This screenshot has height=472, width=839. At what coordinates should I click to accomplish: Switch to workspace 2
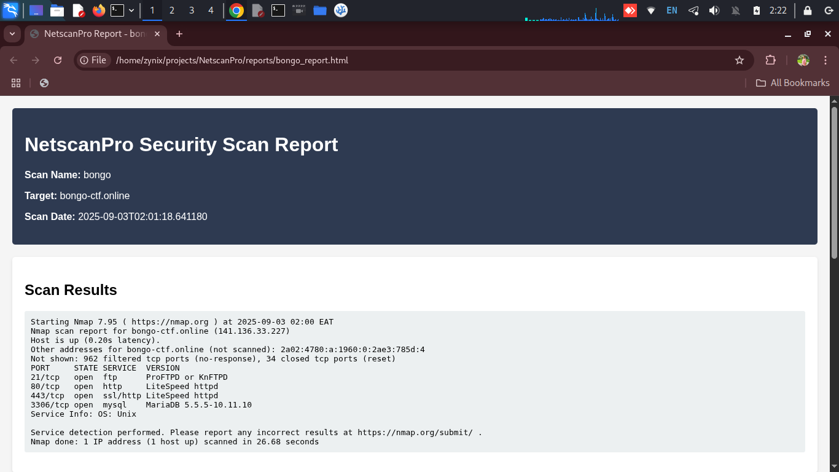(x=172, y=10)
